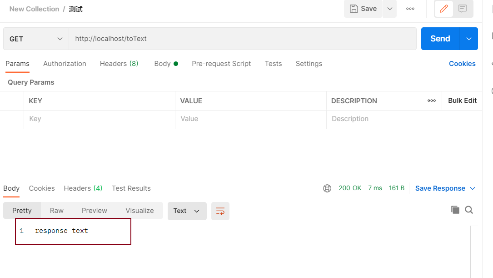Open the Save options dropdown arrow

(x=390, y=9)
